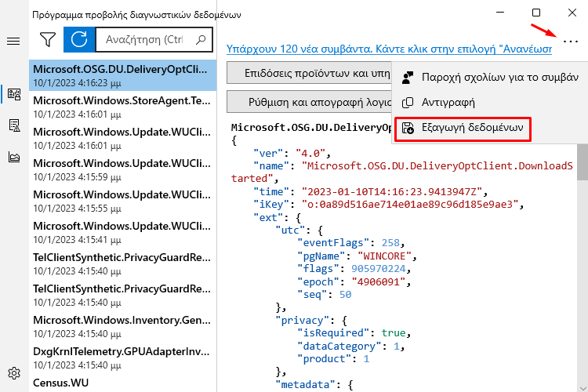This screenshot has width=588, height=392.
Task: Click the 120 νέα συμβάντα refresh link
Action: tap(389, 49)
